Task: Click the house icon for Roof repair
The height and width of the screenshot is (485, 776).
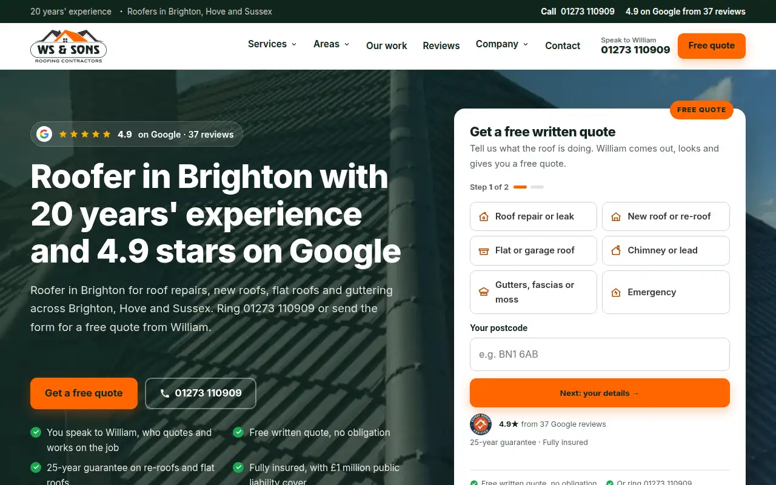Action: (484, 216)
